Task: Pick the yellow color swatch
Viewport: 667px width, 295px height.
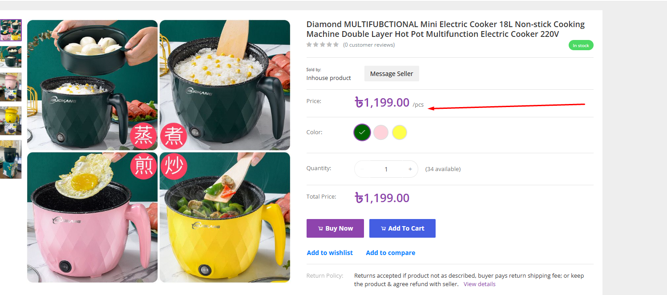Action: (400, 132)
